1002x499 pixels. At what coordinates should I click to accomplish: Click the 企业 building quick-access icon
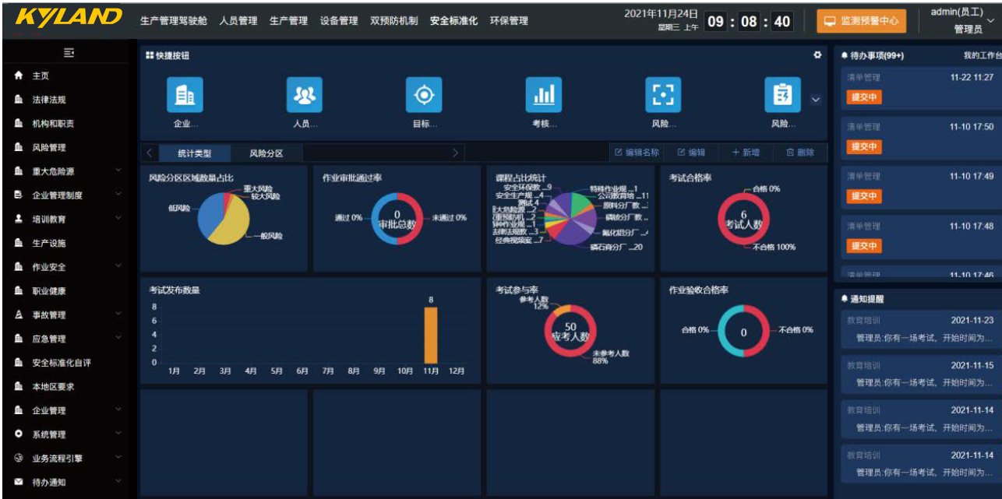tap(185, 95)
